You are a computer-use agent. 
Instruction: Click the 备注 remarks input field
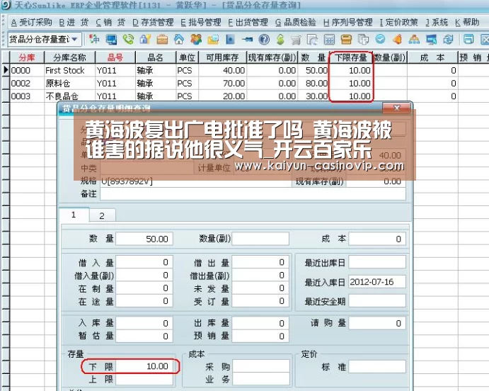point(253,194)
